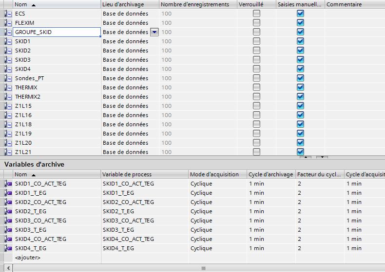Viewport: 385px width, 272px height.
Task: Click the Sondes_PT archive row icon
Action: pyautogui.click(x=8, y=78)
